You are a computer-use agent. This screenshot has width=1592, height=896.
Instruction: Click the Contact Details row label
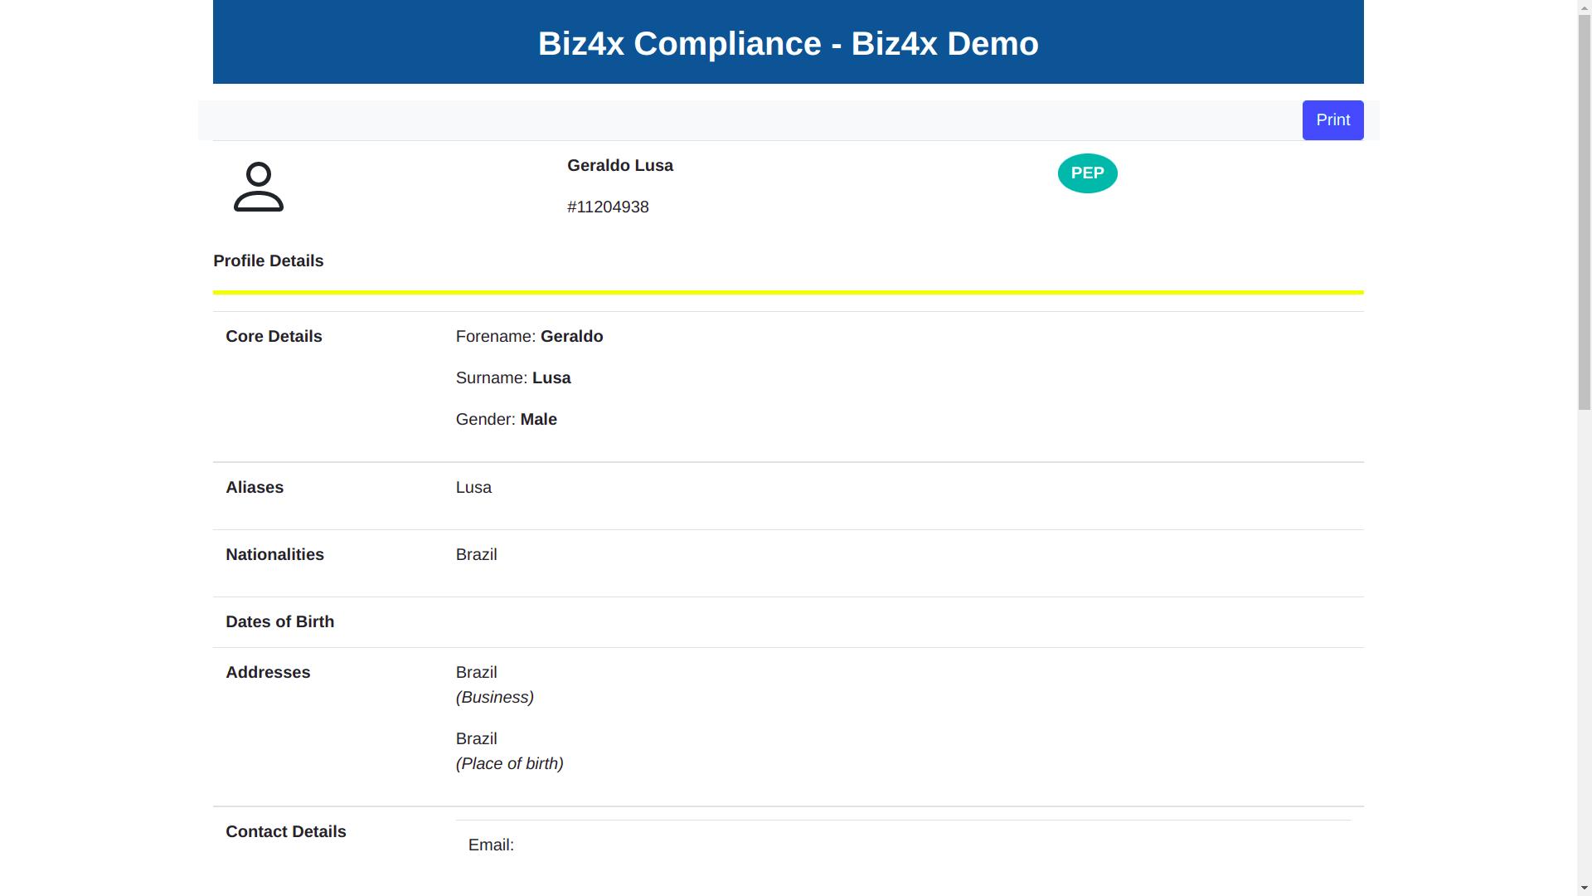(286, 832)
